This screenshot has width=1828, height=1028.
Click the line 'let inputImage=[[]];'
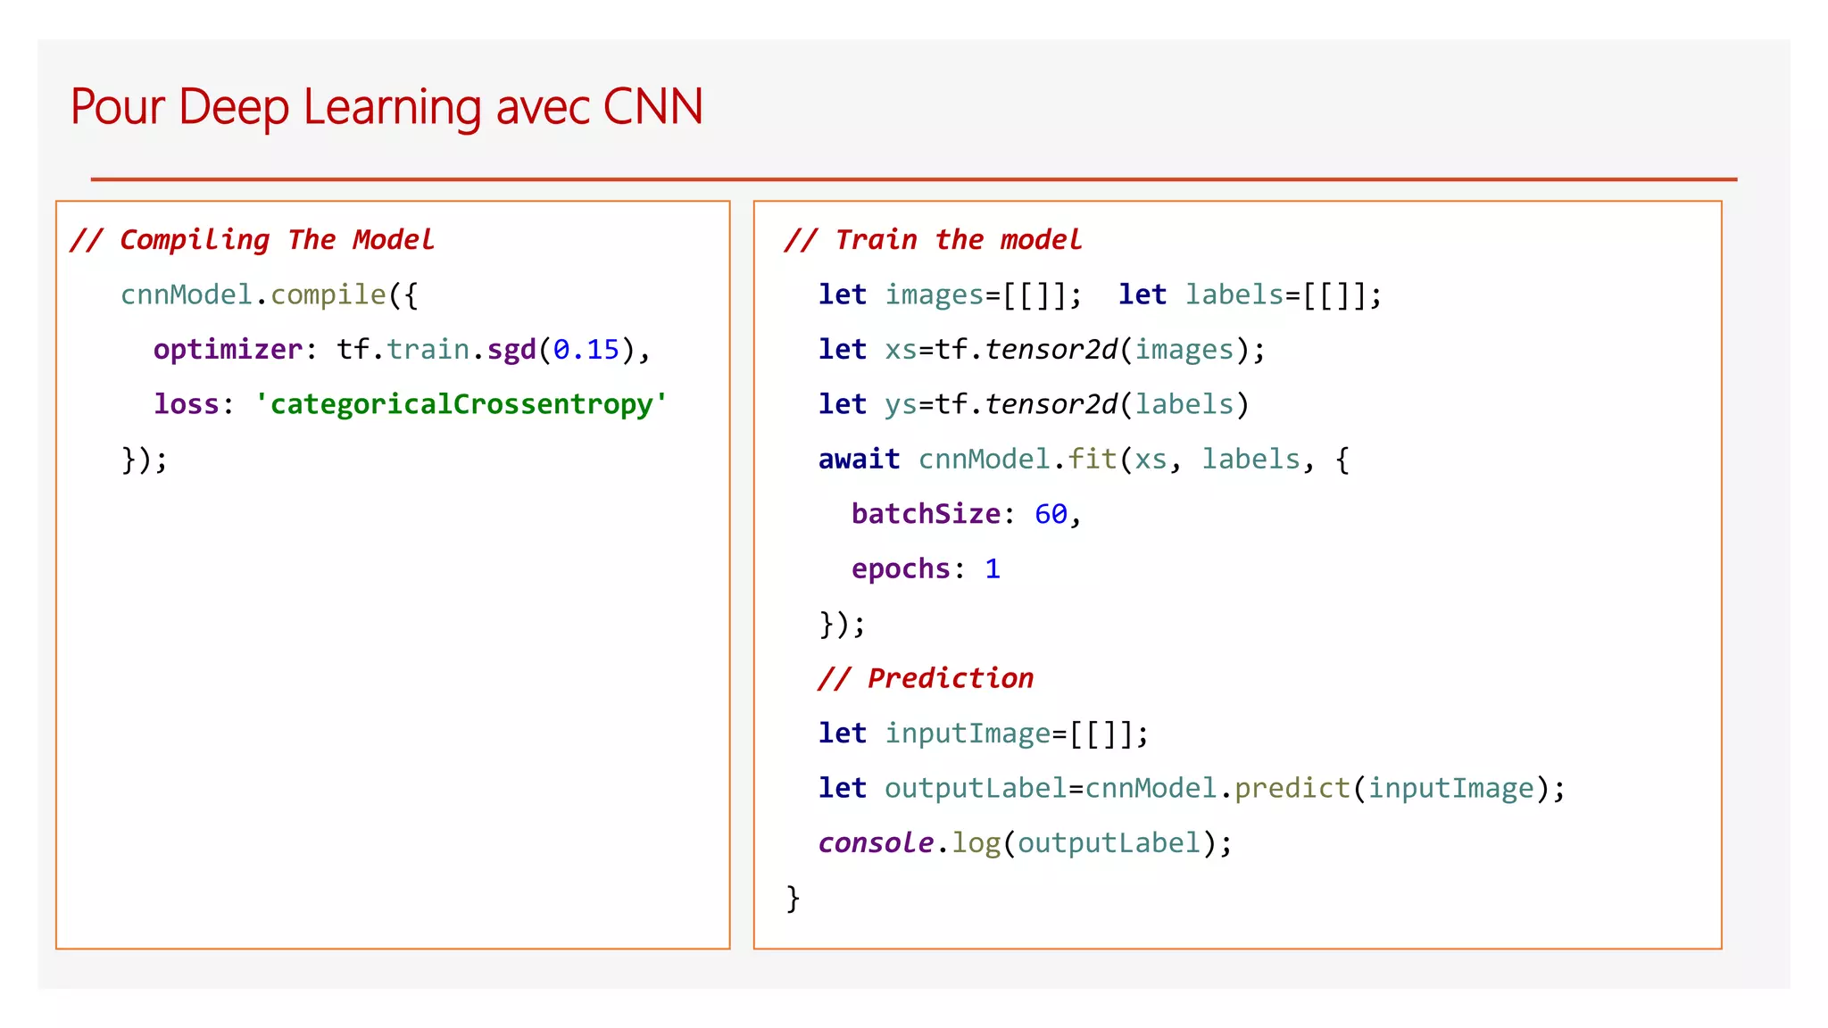coord(984,734)
